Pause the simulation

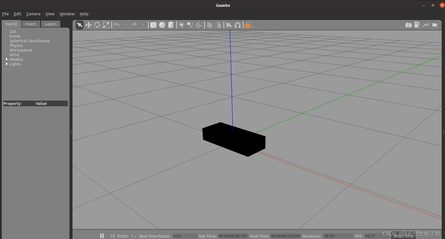point(102,236)
